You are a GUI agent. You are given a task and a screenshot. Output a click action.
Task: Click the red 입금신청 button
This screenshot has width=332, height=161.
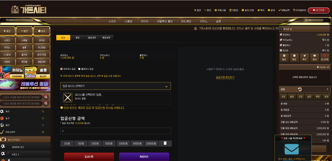(x=89, y=156)
